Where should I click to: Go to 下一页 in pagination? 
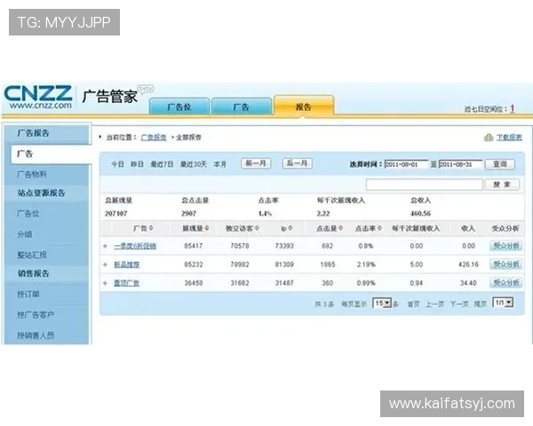(459, 304)
